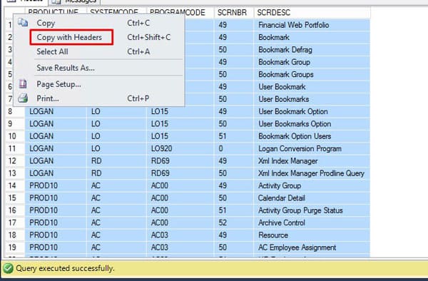
Task: Click SCRNBR cell '0' in row 11
Action: [x=234, y=148]
